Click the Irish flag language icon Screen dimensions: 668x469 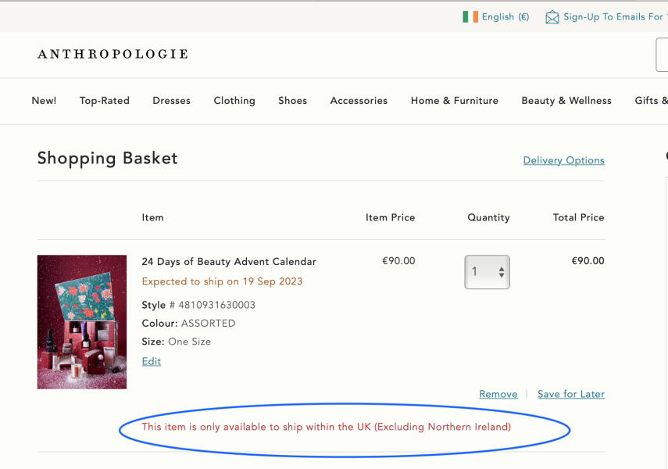(x=469, y=16)
